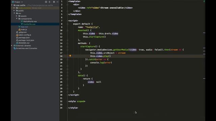Click the Scratches and Consoles icon
216x121 pixels.
[x=15, y=48]
